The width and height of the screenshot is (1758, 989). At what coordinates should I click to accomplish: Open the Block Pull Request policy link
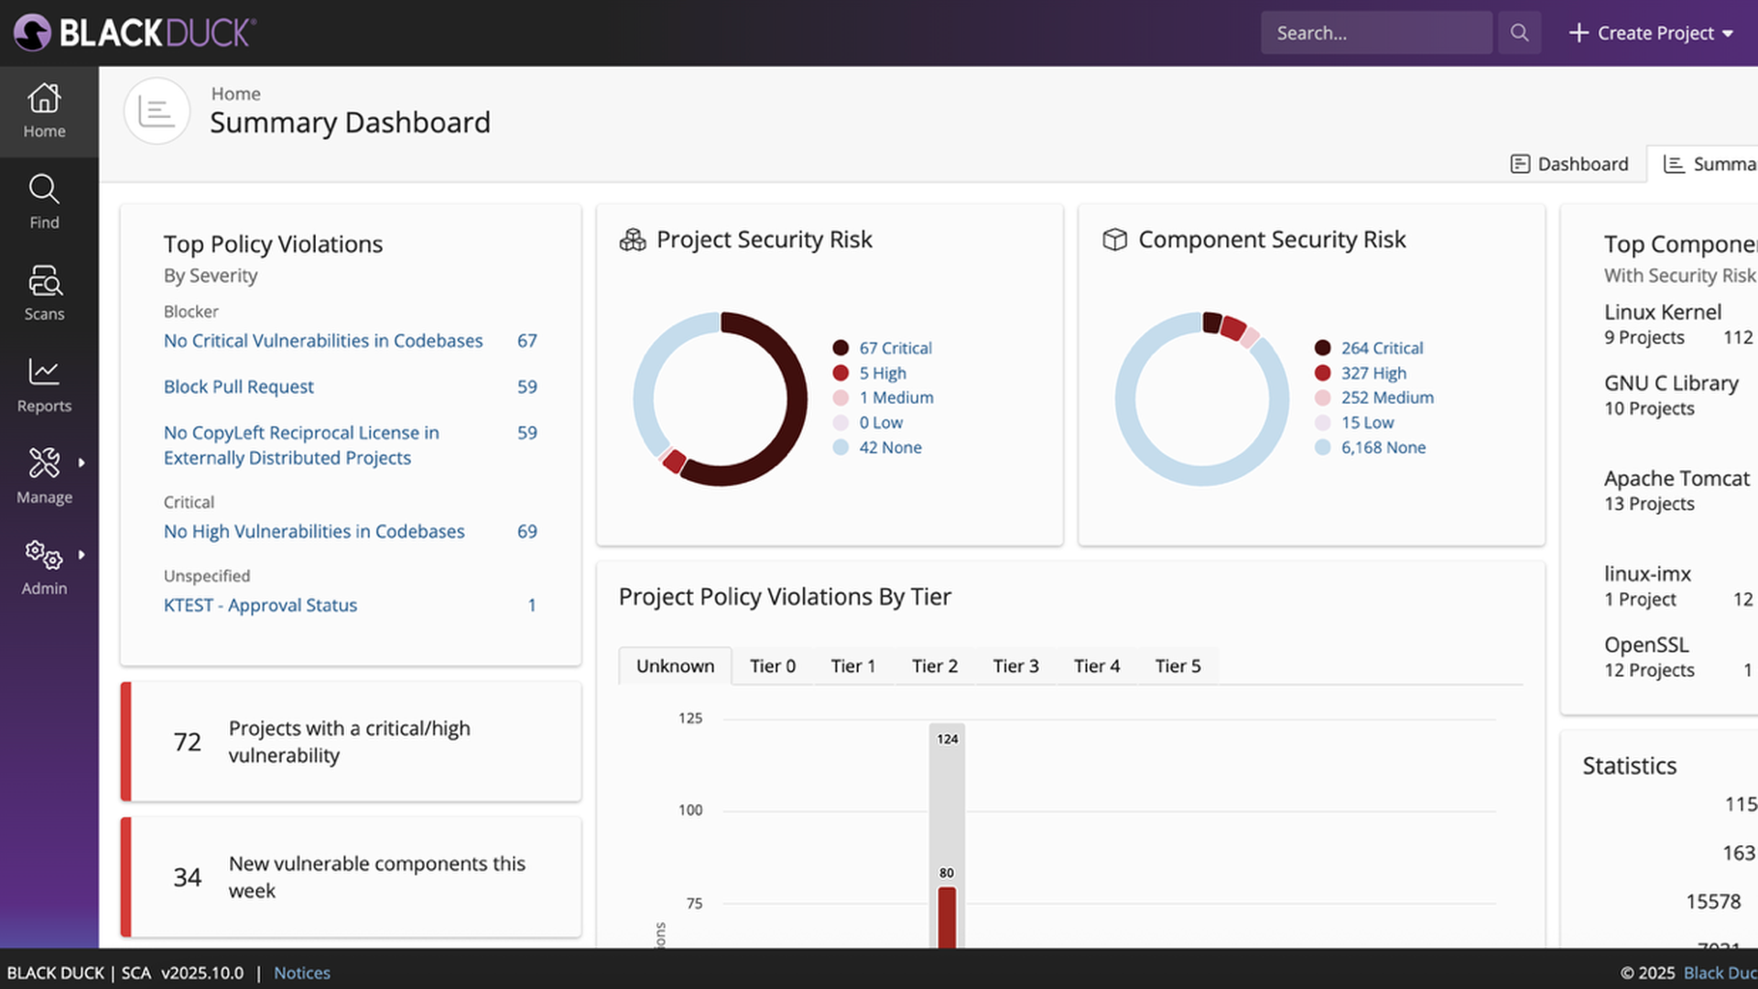239,386
